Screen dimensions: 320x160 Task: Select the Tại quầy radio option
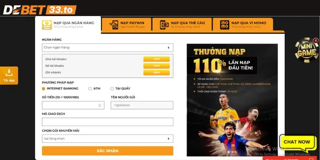pos(112,88)
